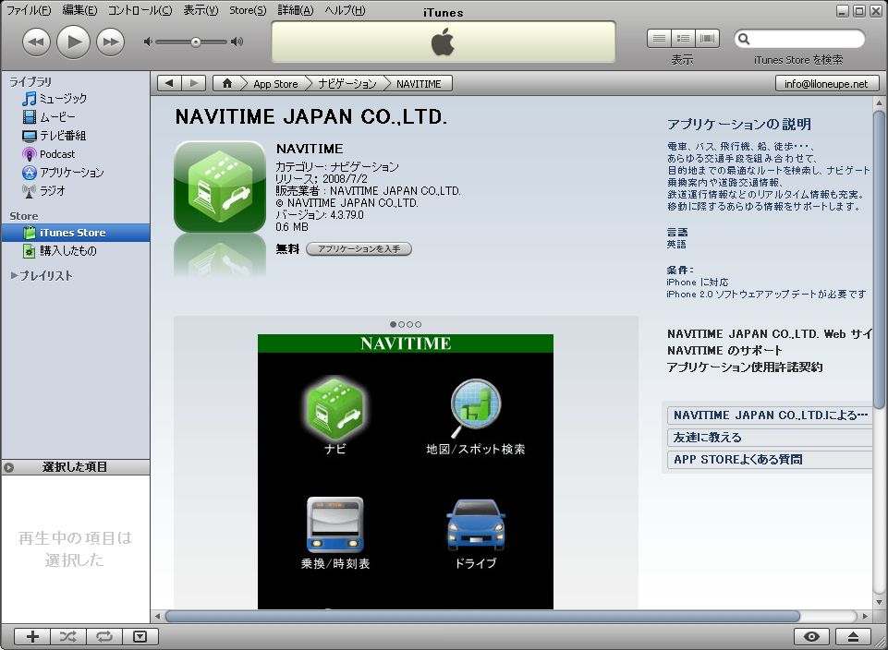Open the NAVITIME green app icon
The image size is (888, 650).
[x=220, y=186]
